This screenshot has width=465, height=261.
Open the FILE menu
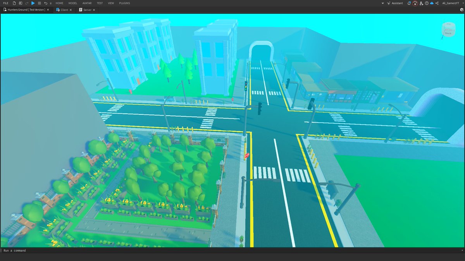(x=5, y=3)
